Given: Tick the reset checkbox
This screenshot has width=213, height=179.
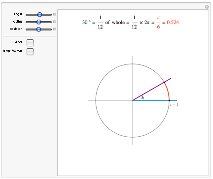Looking at the screenshot, I should point(30,43).
